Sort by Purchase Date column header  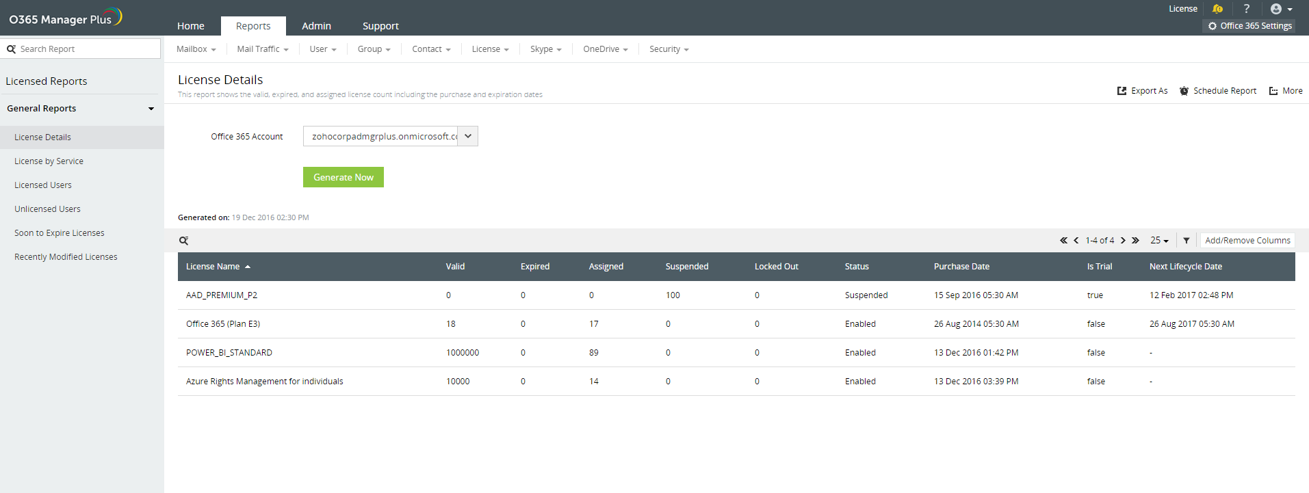tap(961, 267)
